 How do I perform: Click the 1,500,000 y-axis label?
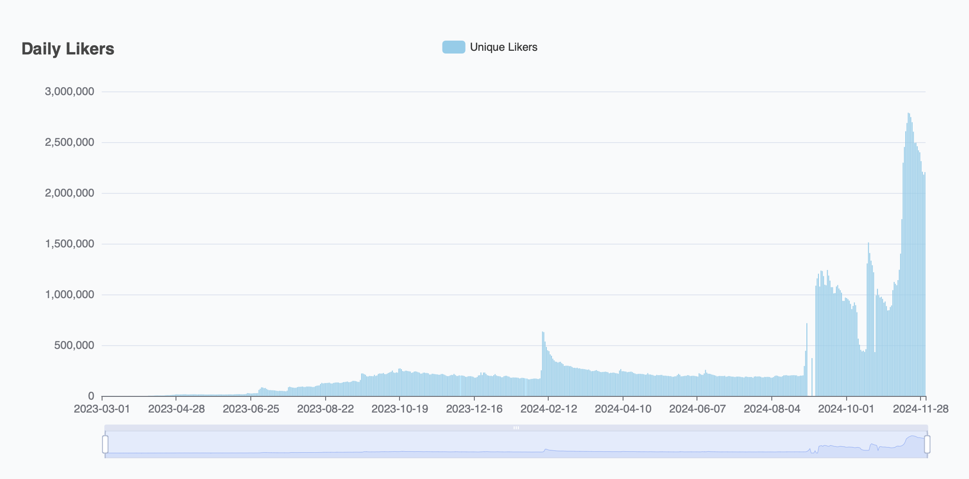pyautogui.click(x=69, y=244)
